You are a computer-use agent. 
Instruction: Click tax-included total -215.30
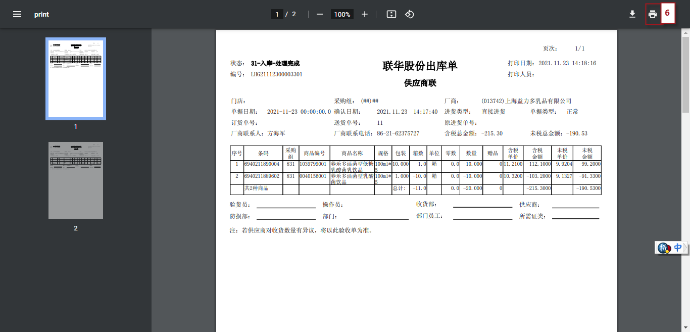click(492, 133)
